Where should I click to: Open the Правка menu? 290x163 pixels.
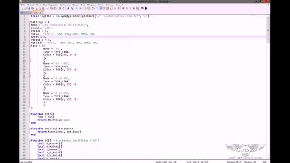click(30, 5)
